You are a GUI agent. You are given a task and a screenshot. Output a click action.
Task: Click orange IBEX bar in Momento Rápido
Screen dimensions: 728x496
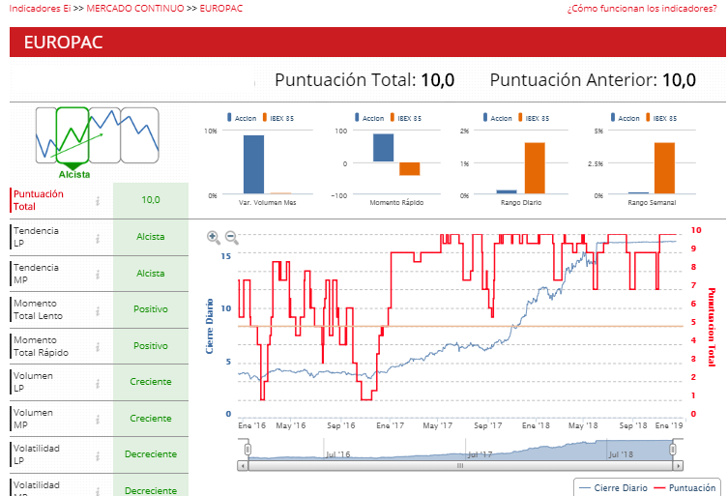click(x=410, y=169)
